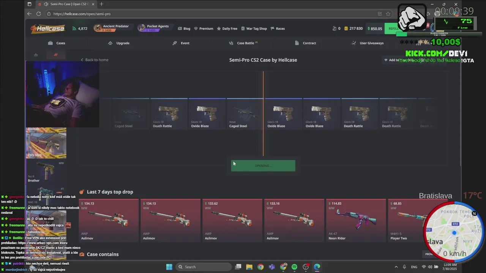
Task: Click the Wi-Fi network tray icon
Action: point(424,267)
